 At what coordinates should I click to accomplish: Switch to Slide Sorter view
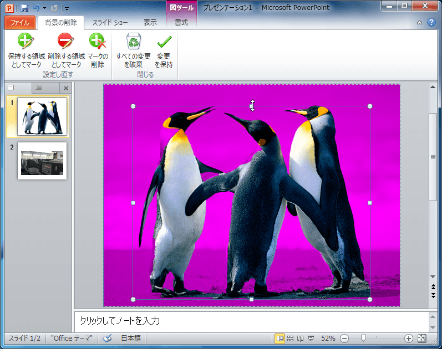[x=291, y=338]
